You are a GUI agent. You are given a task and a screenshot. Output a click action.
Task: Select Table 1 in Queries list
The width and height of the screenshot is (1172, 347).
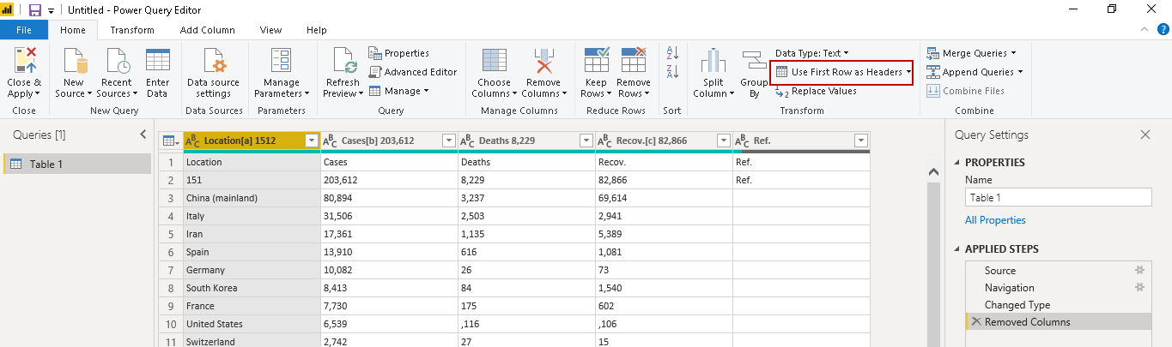pos(46,165)
